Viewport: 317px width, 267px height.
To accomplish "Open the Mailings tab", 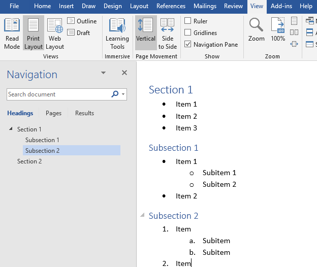I will (205, 6).
